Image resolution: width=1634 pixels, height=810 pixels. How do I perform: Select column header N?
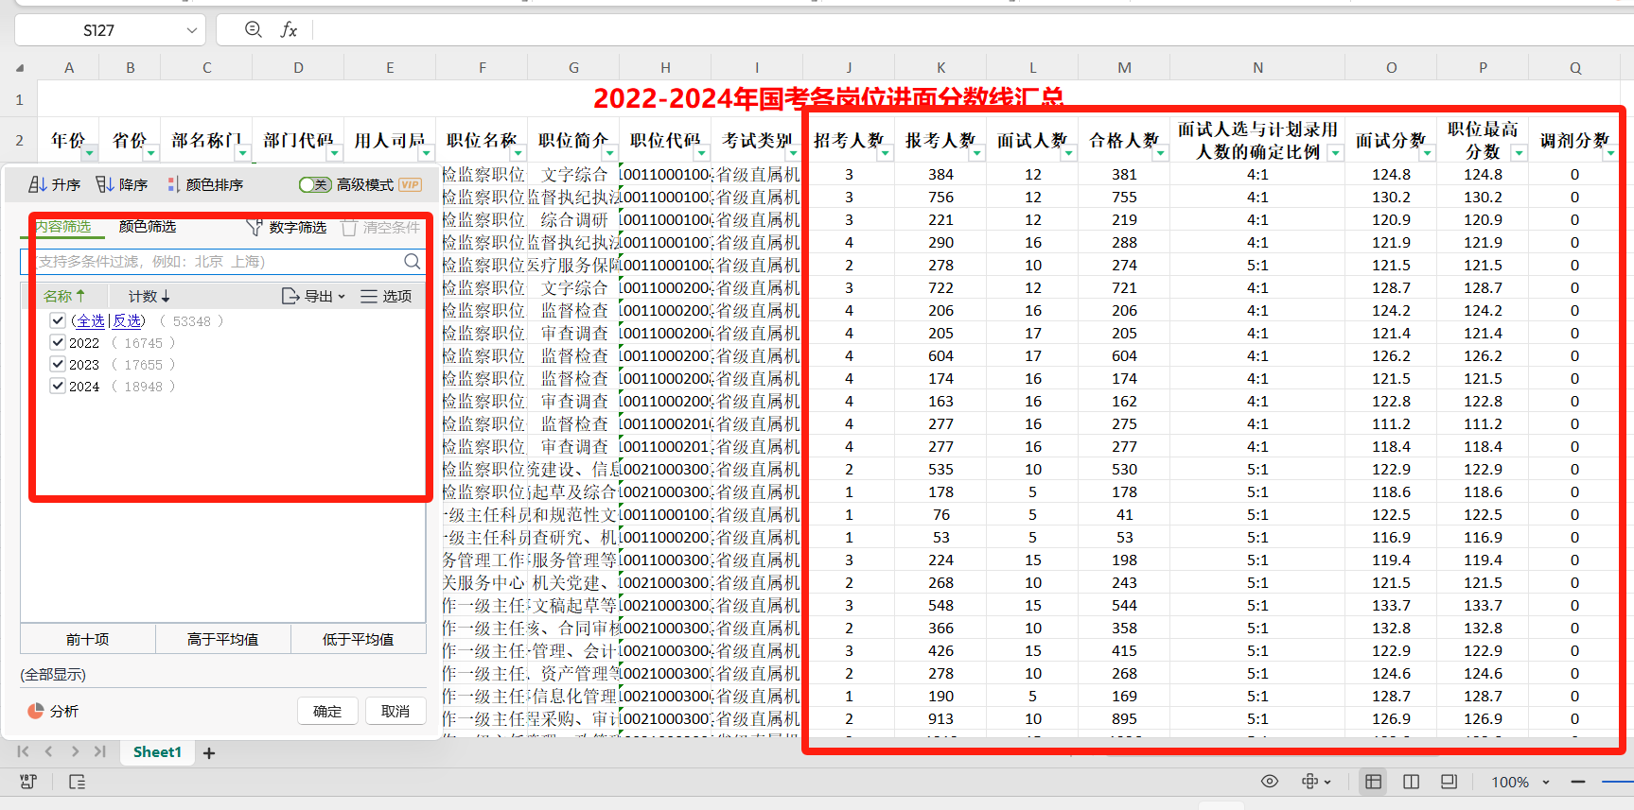coord(1257,68)
